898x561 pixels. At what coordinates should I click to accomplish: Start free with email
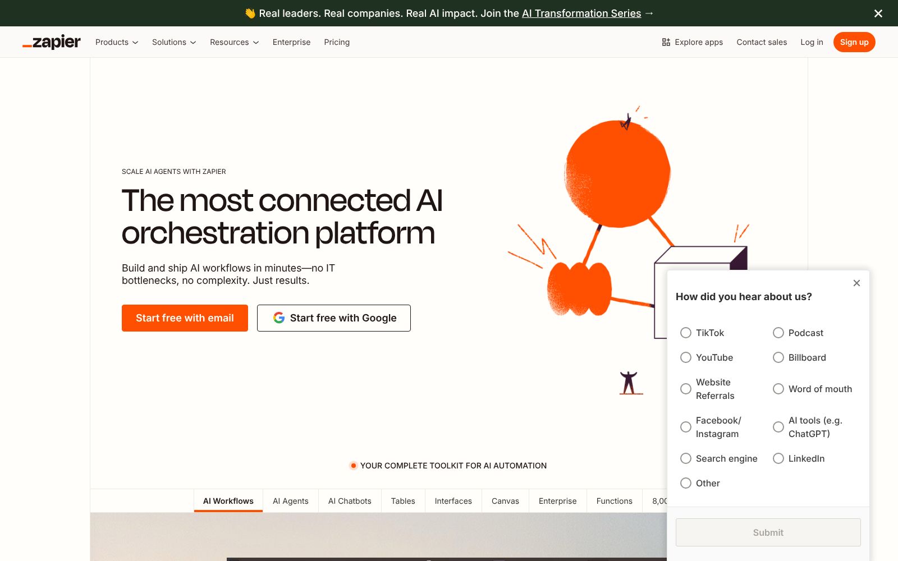click(185, 318)
